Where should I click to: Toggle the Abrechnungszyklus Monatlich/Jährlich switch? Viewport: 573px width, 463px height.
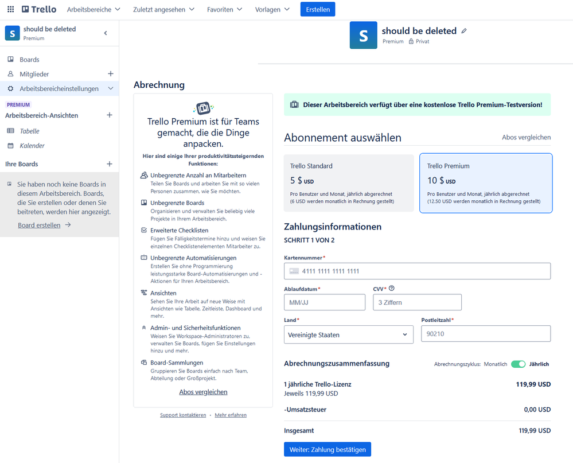click(518, 364)
